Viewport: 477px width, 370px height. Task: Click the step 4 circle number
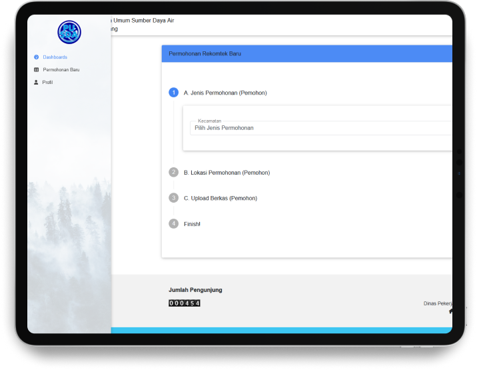(174, 224)
